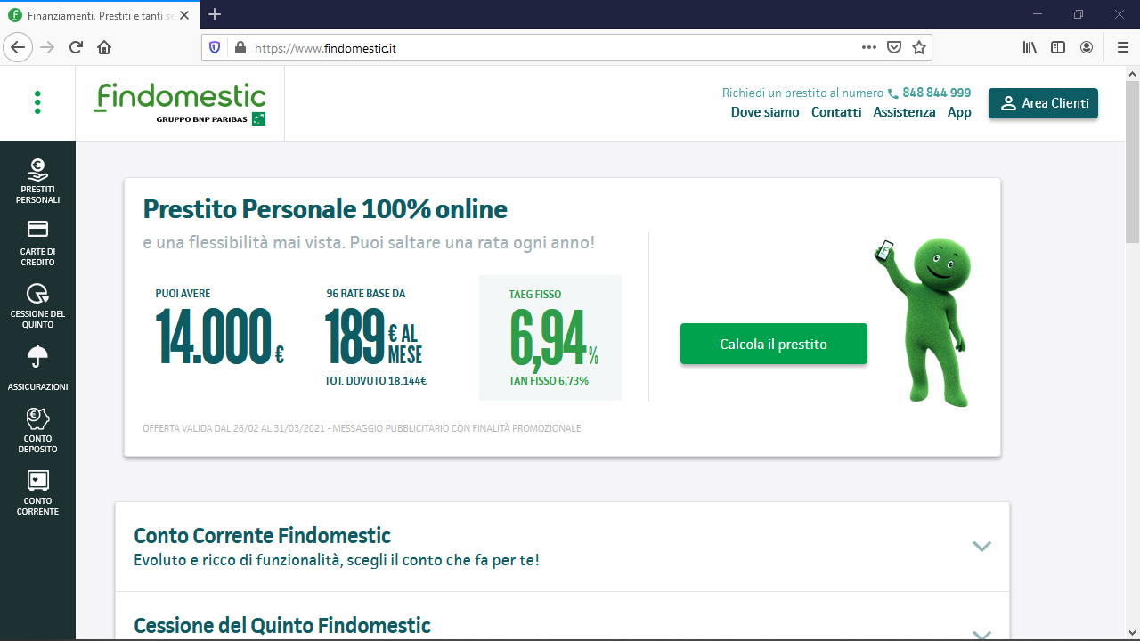Screen dimensions: 1140x641
Task: Open the three-dot vertical site menu
Action: pyautogui.click(x=37, y=102)
